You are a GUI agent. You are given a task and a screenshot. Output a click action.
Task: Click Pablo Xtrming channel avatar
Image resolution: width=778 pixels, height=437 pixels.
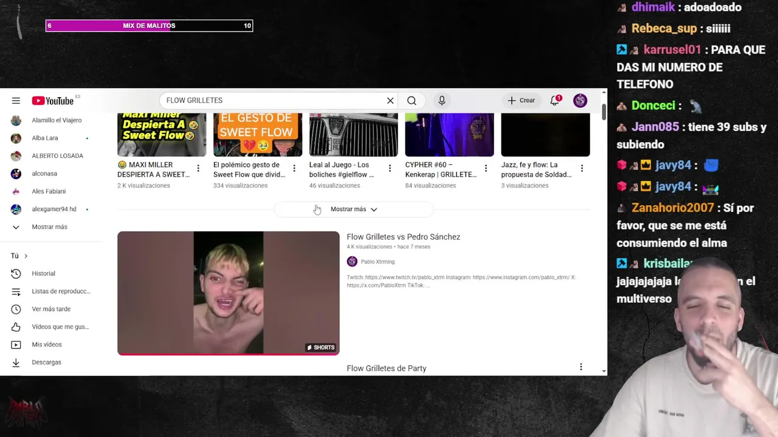point(352,262)
